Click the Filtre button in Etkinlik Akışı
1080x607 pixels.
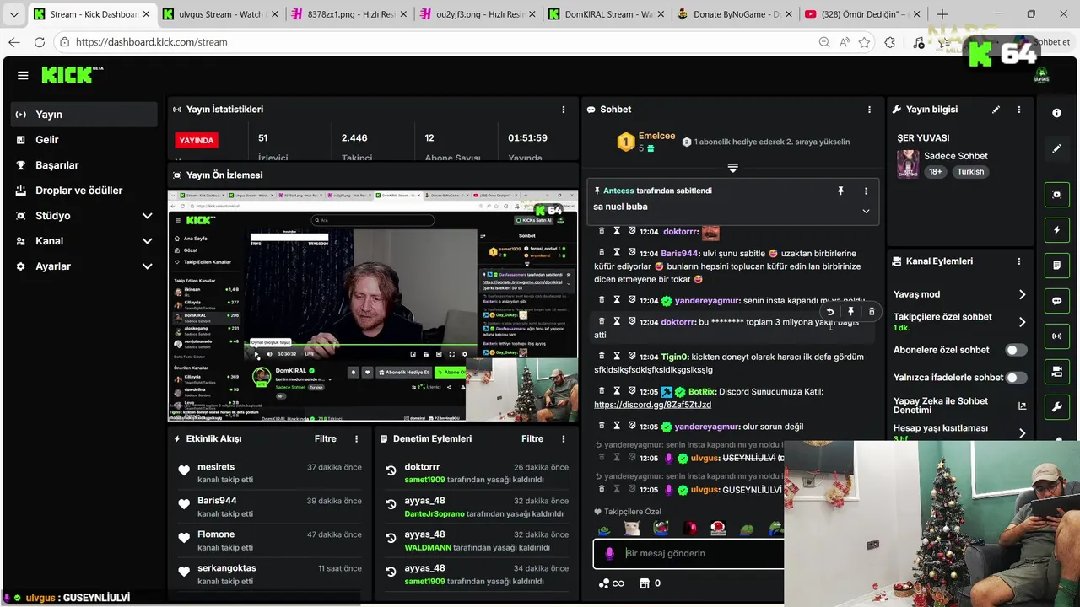coord(326,438)
